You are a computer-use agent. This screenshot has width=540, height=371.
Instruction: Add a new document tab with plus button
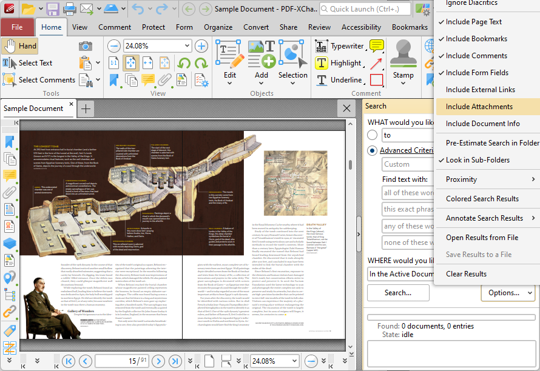pos(86,109)
